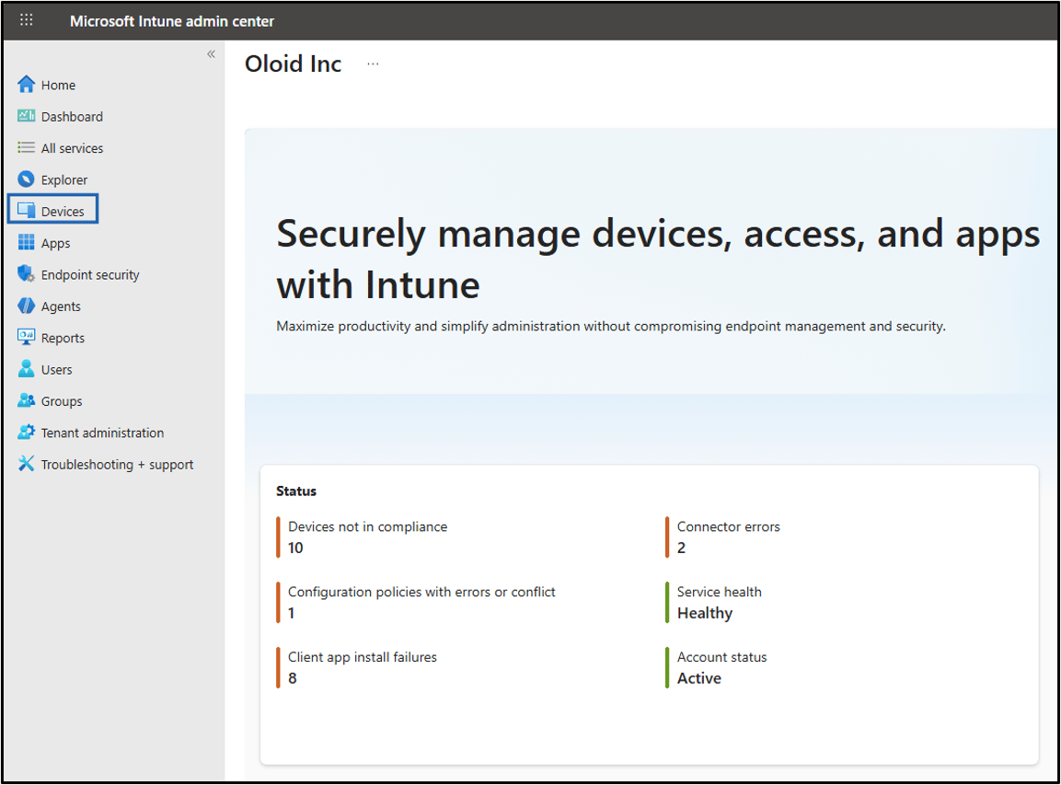The height and width of the screenshot is (785, 1061).
Task: Open the Explorer menu entry
Action: (x=64, y=180)
